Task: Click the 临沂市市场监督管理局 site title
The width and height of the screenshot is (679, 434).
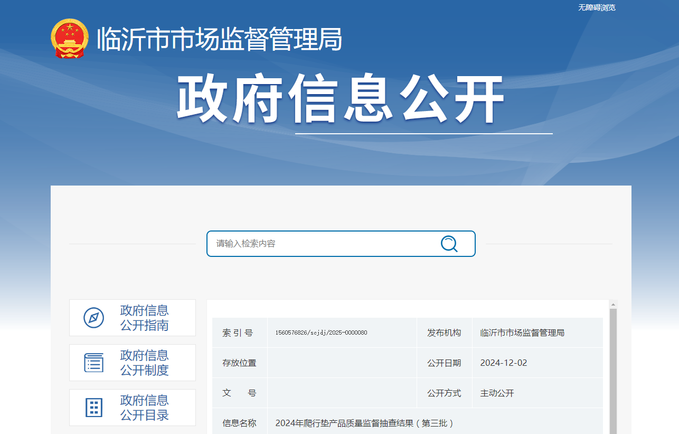Action: click(220, 39)
